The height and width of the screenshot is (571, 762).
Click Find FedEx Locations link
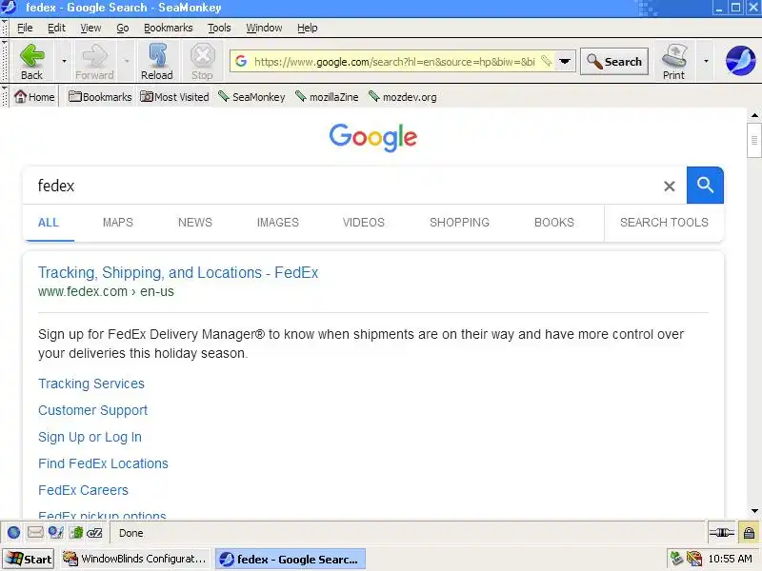click(x=103, y=463)
